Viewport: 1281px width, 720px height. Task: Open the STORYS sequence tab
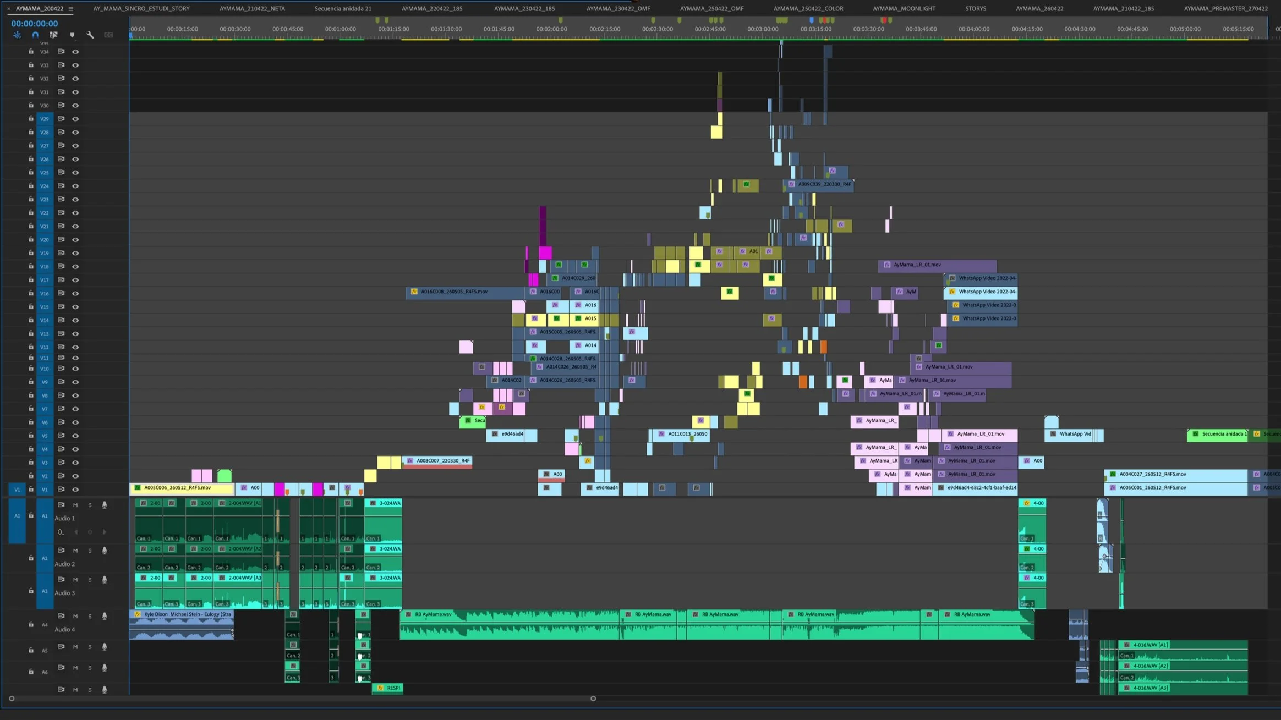(x=975, y=9)
